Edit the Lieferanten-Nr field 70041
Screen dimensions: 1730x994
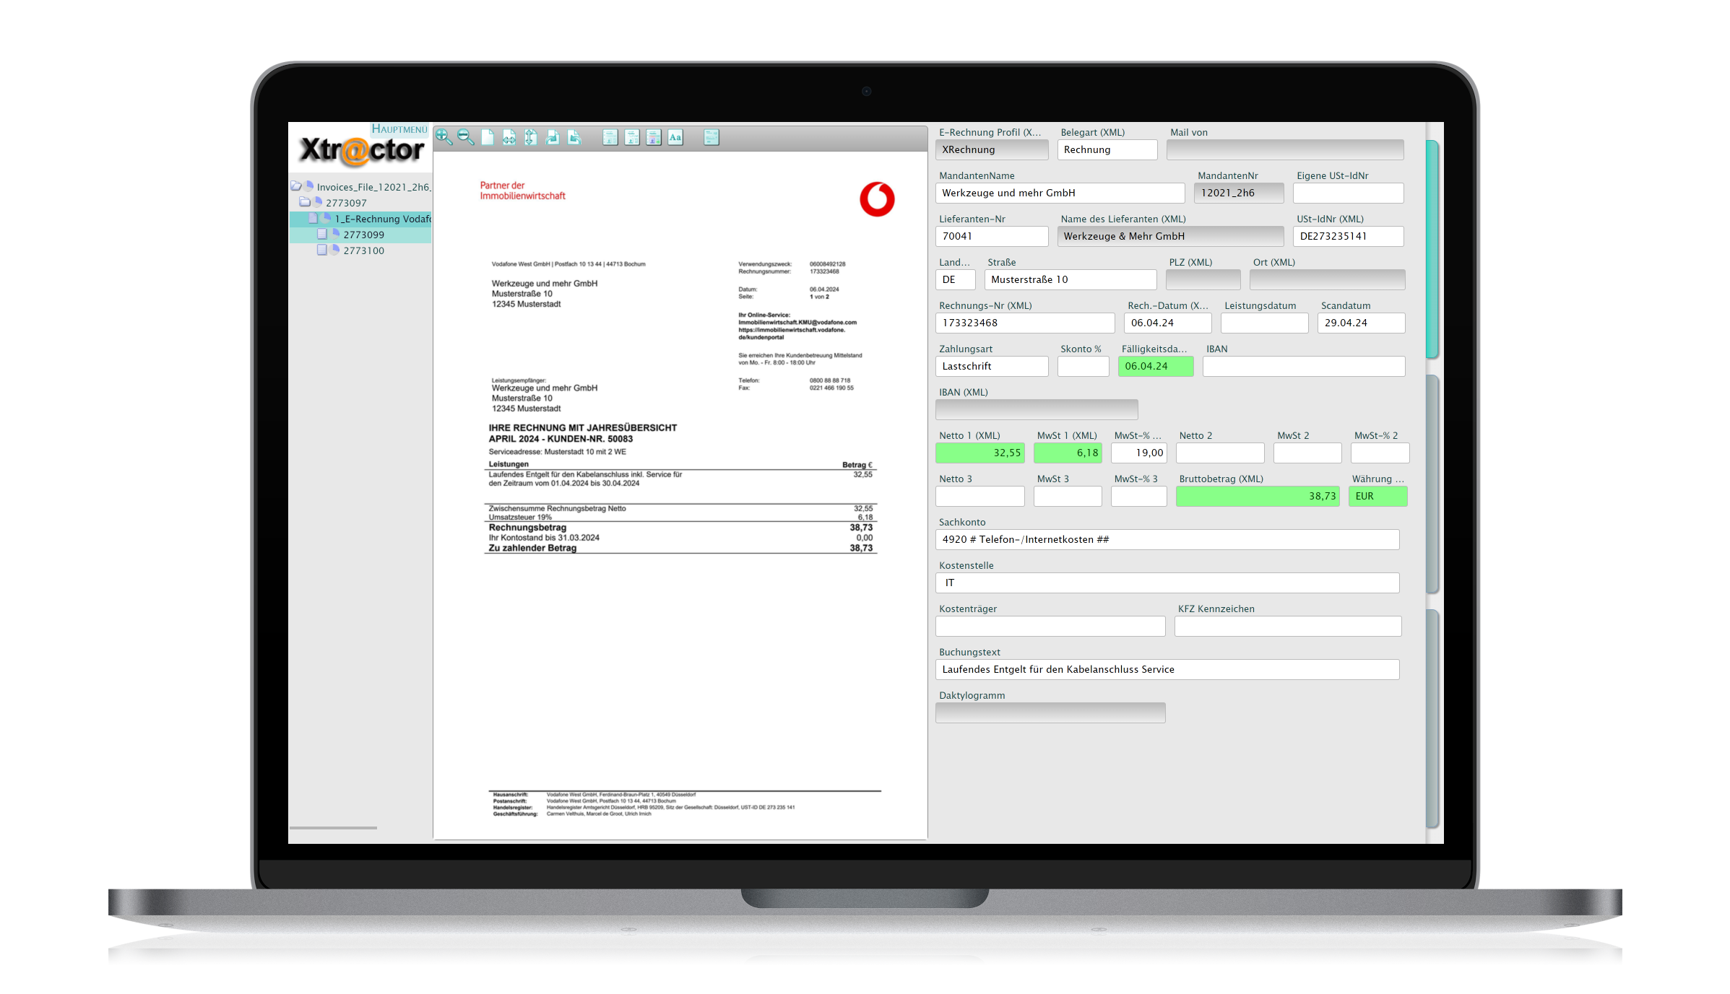coord(992,236)
